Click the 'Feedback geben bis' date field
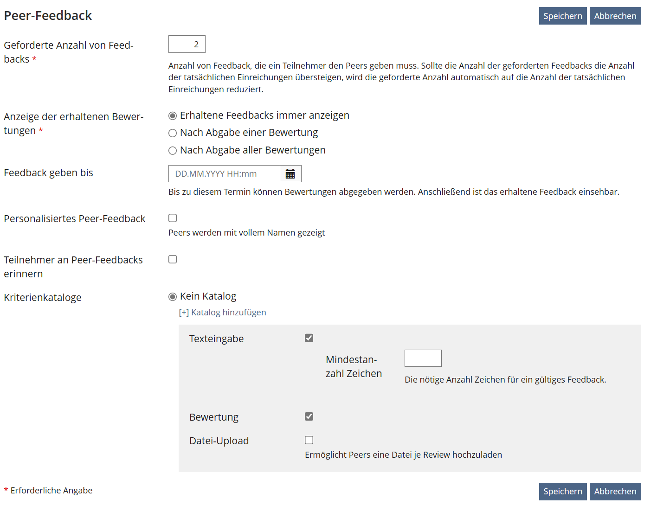This screenshot has width=657, height=518. [224, 174]
